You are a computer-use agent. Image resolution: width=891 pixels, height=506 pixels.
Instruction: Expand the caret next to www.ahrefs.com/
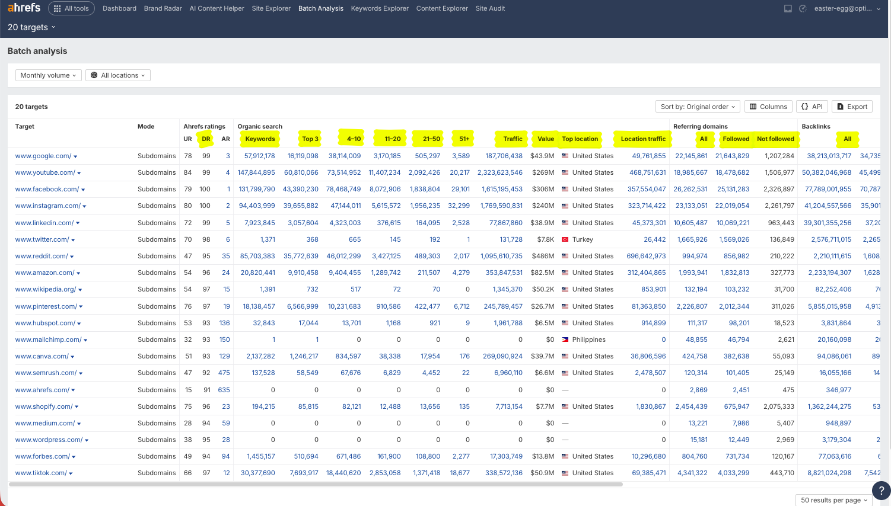click(x=73, y=390)
